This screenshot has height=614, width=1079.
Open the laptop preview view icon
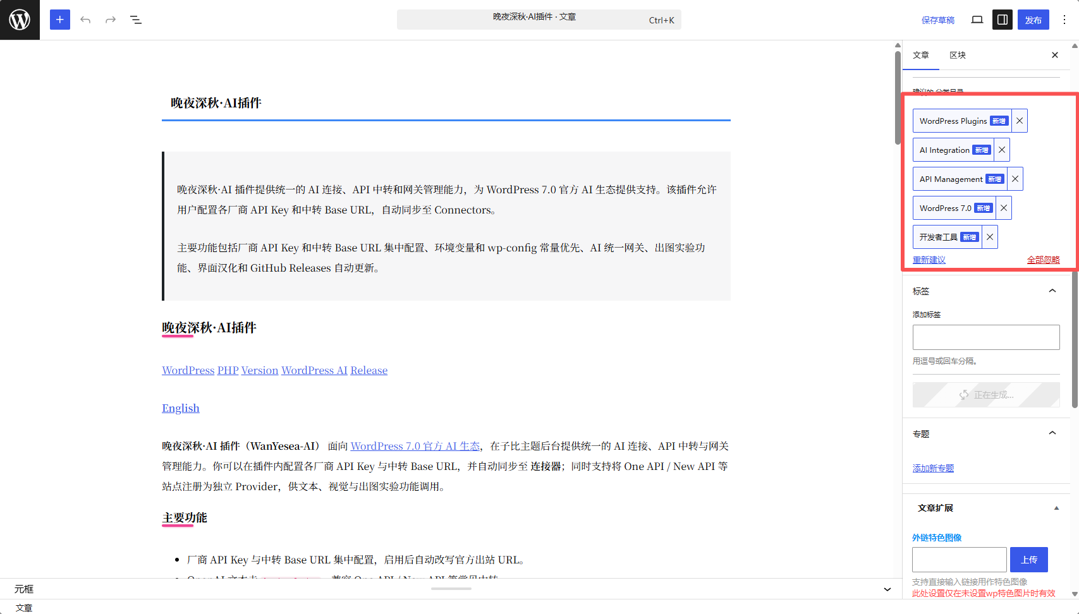point(977,20)
